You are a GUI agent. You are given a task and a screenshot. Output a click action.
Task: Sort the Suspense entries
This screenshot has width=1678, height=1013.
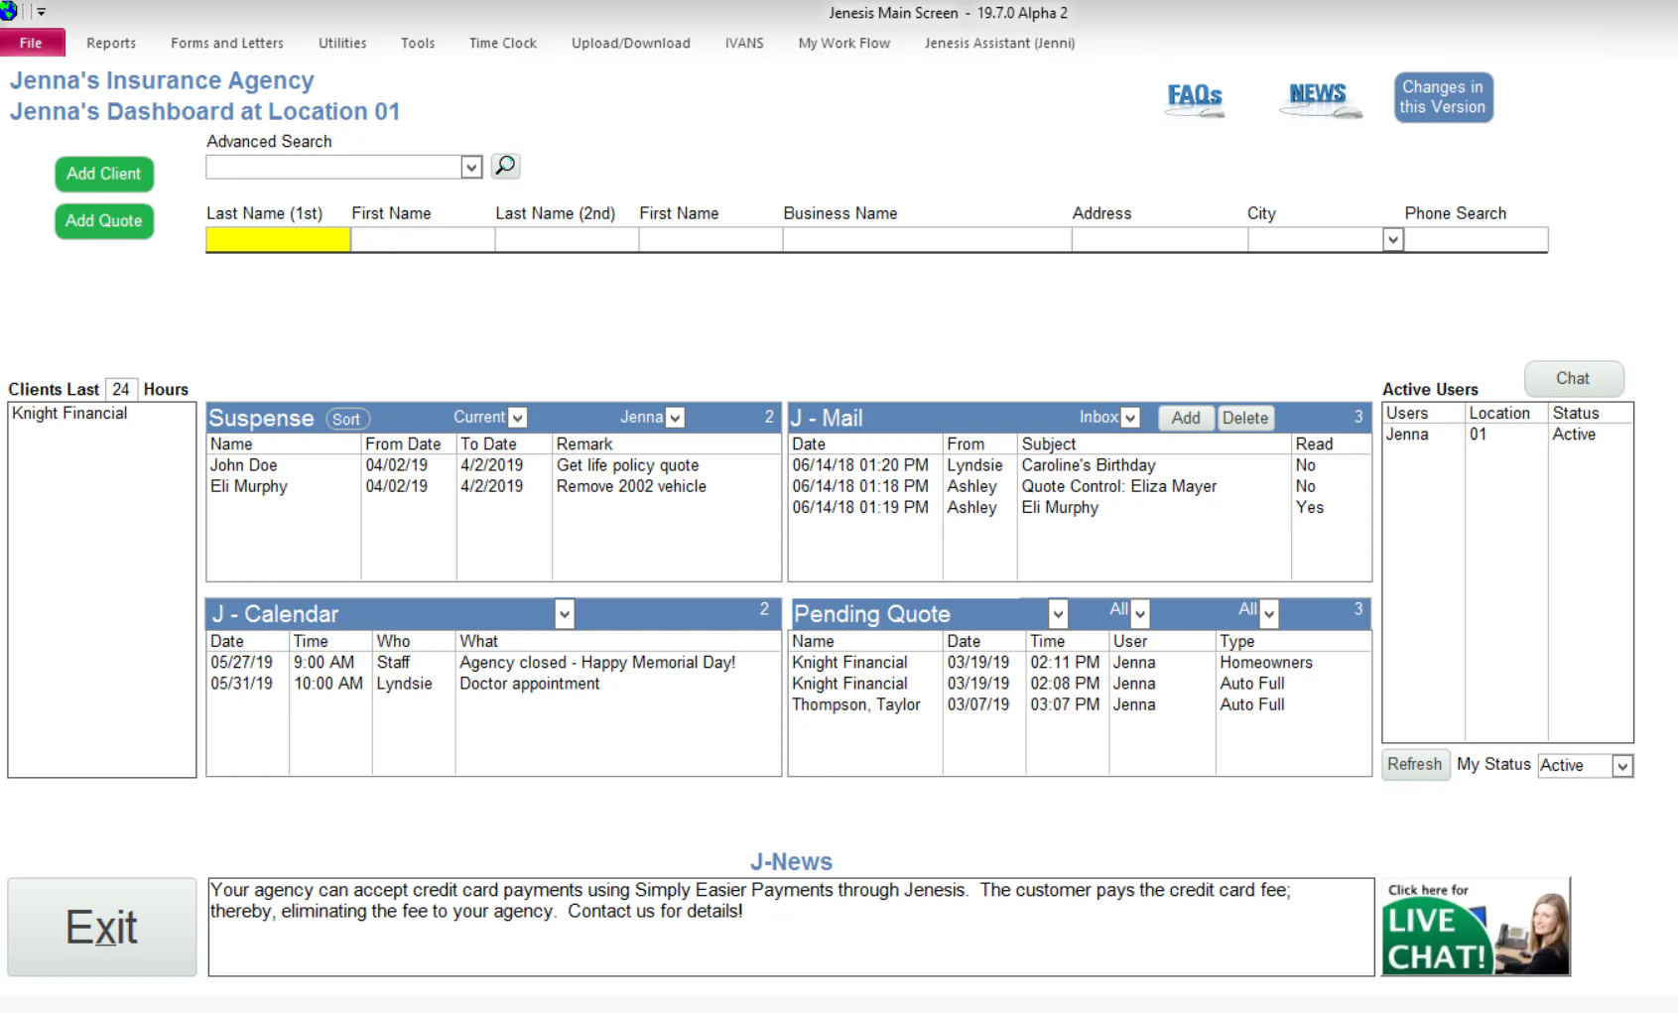coord(346,419)
